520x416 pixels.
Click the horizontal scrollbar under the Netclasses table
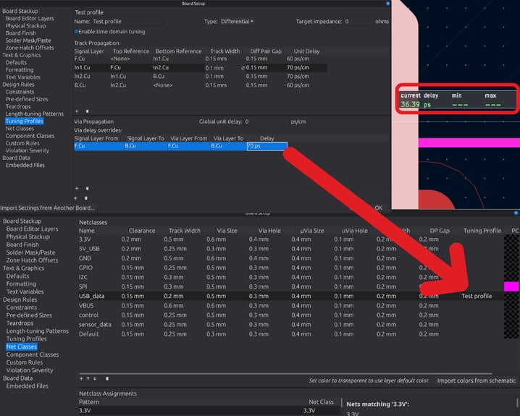point(285,373)
